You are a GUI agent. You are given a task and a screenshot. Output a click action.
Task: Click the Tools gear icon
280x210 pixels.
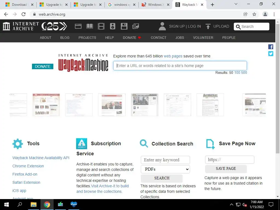click(18, 144)
